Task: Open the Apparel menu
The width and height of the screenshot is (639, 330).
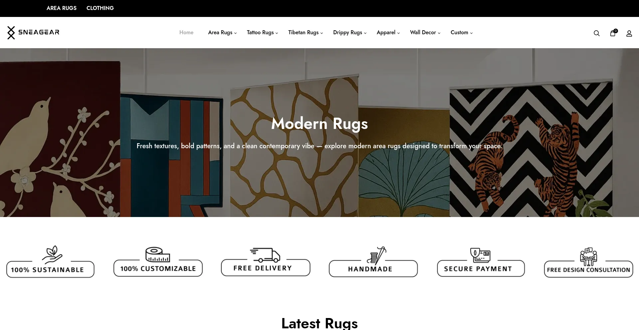Action: 388,33
